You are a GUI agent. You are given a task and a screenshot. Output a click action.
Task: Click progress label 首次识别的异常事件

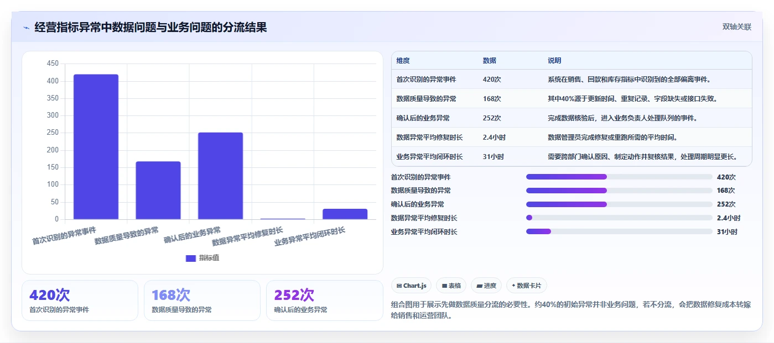pyautogui.click(x=420, y=177)
